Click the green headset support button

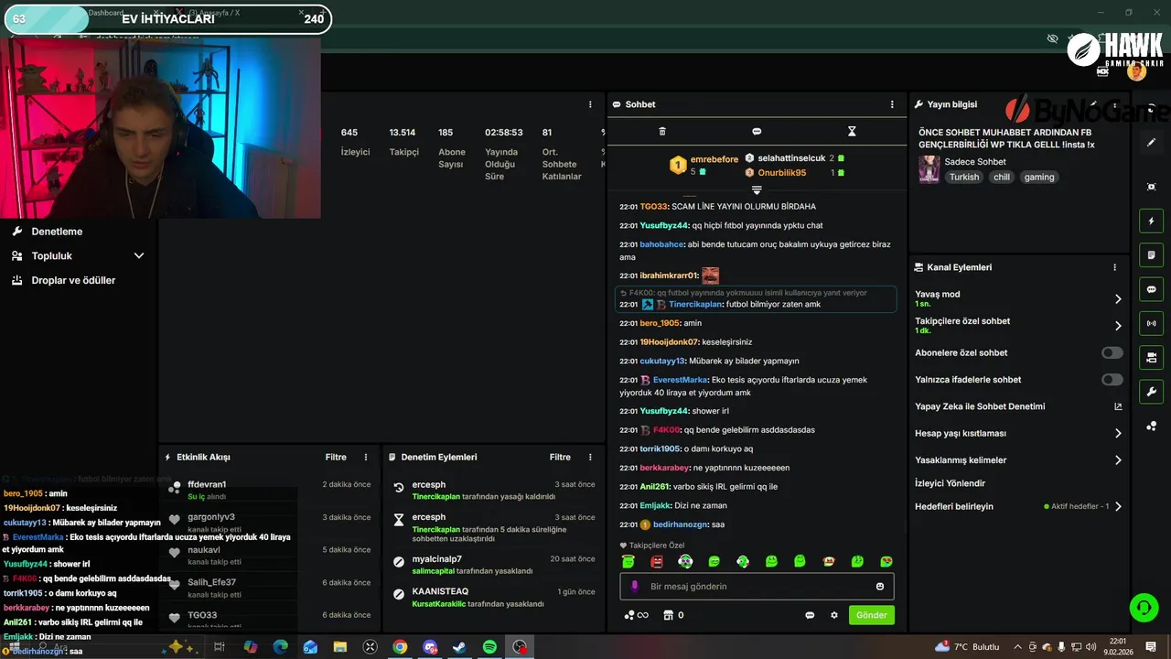[x=1143, y=607]
